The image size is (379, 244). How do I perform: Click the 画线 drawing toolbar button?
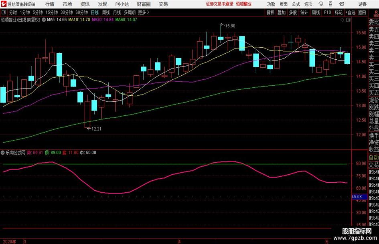tap(316, 12)
